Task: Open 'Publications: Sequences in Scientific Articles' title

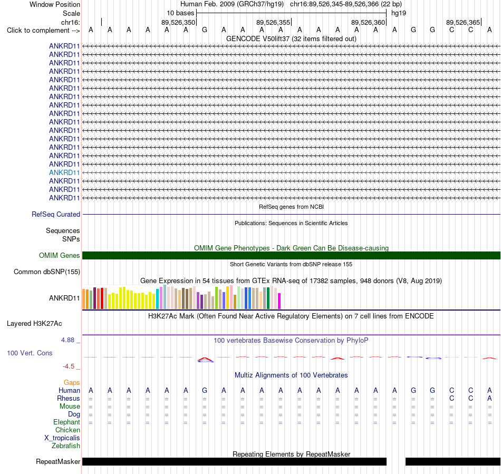Action: coord(291,223)
